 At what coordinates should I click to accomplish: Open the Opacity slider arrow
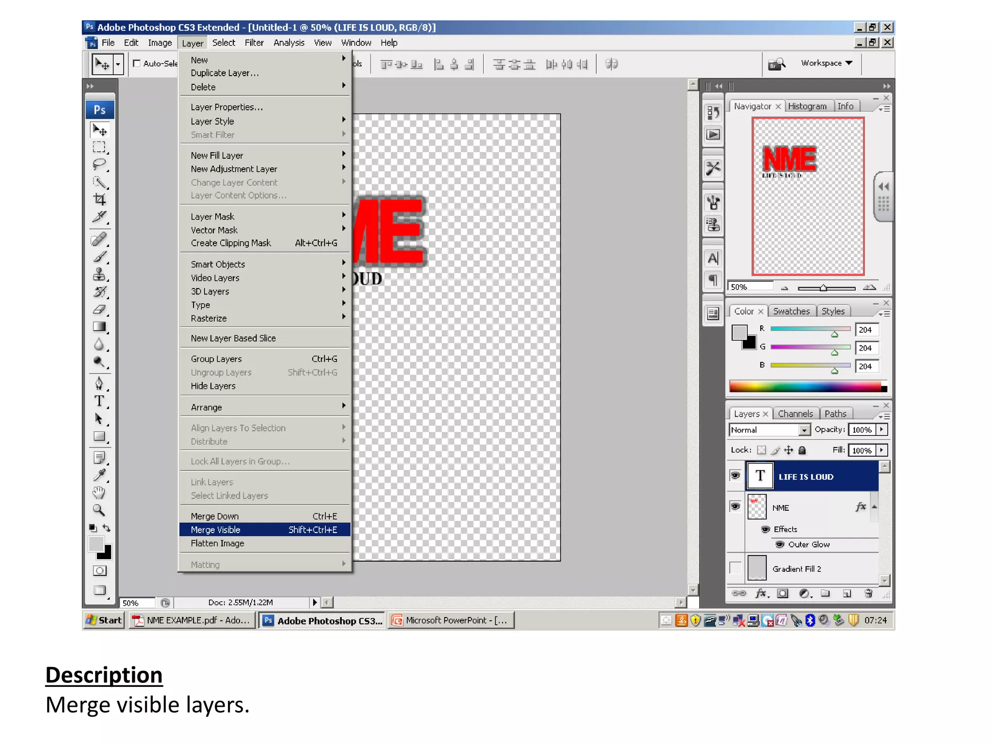click(x=881, y=429)
